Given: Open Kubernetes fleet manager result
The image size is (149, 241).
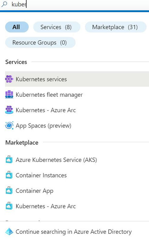Looking at the screenshot, I should [77, 95].
